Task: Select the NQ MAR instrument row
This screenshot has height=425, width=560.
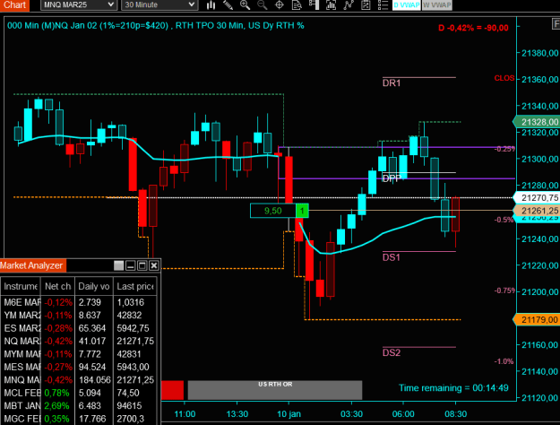Action: [x=79, y=341]
